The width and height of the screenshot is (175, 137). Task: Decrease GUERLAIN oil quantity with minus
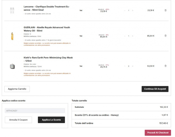(x=125, y=36)
